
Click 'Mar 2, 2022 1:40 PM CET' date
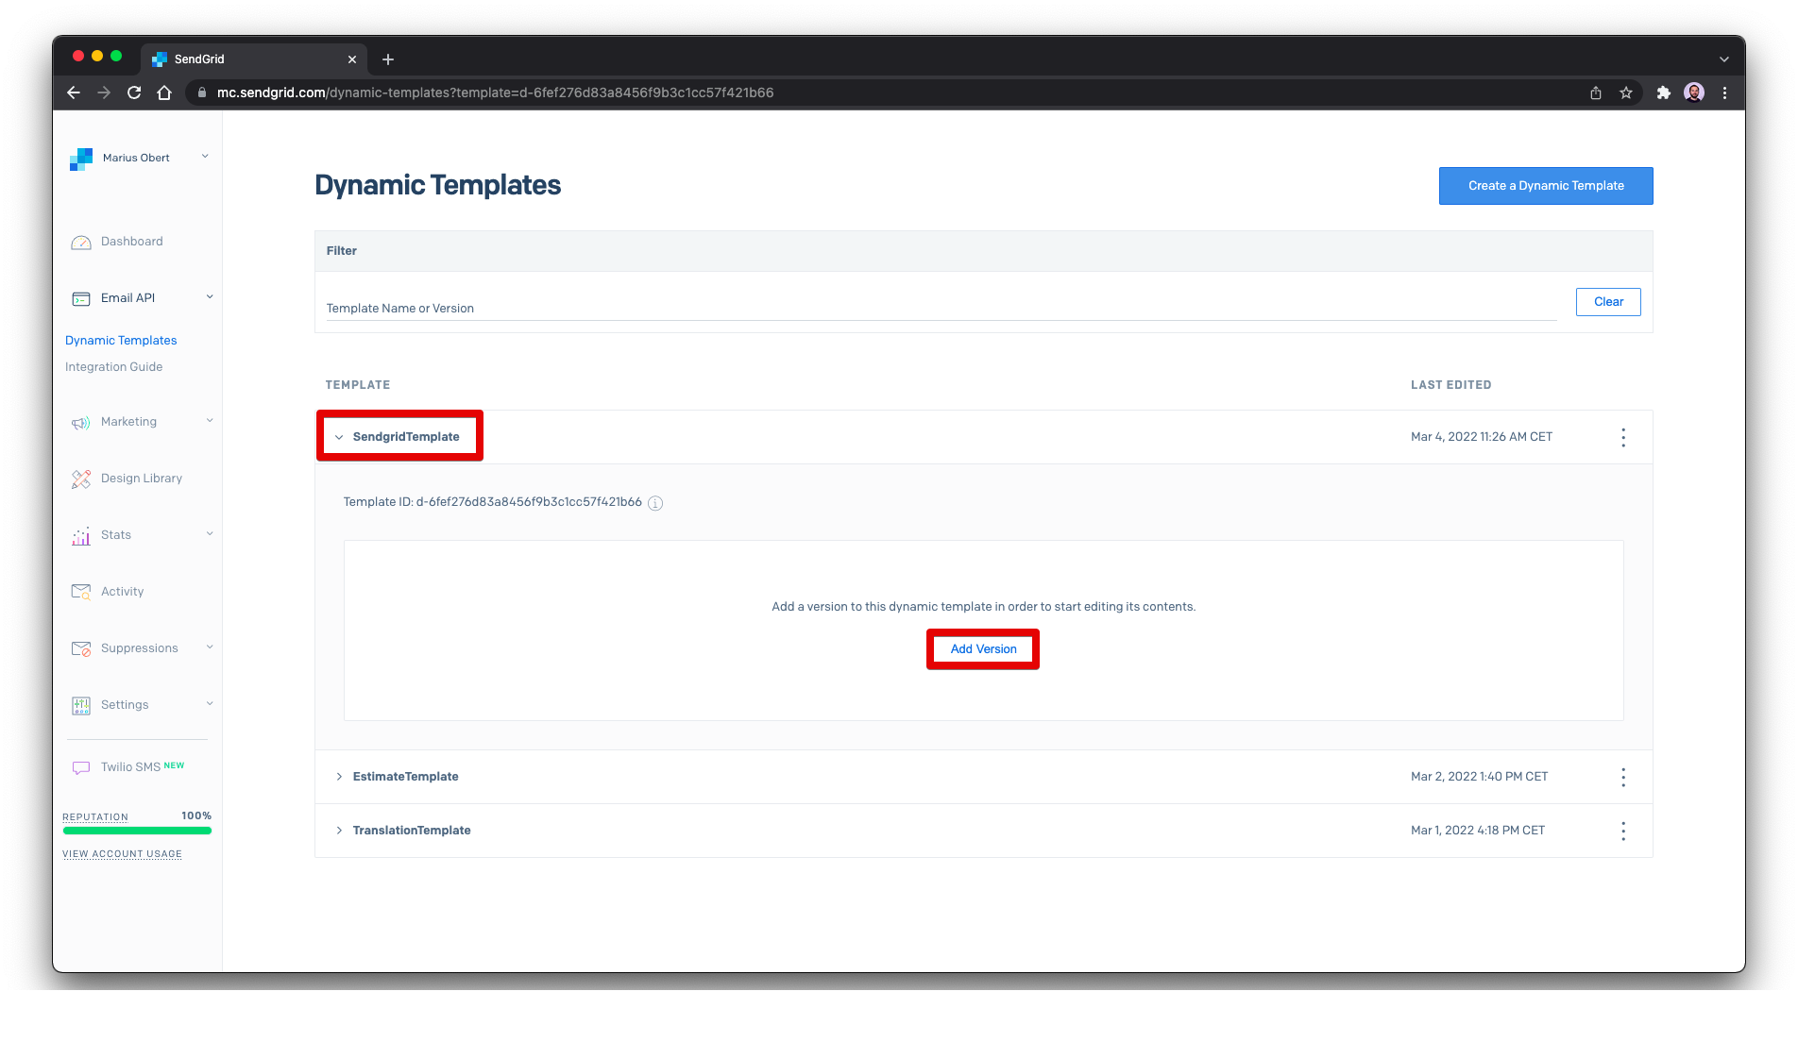coord(1479,777)
